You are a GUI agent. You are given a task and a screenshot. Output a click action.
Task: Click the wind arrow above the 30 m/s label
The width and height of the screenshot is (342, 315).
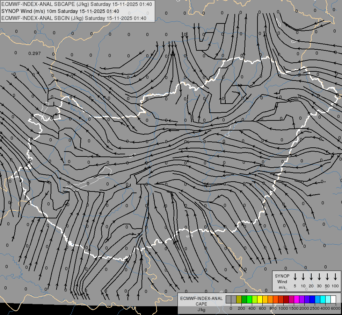[x=319, y=277]
